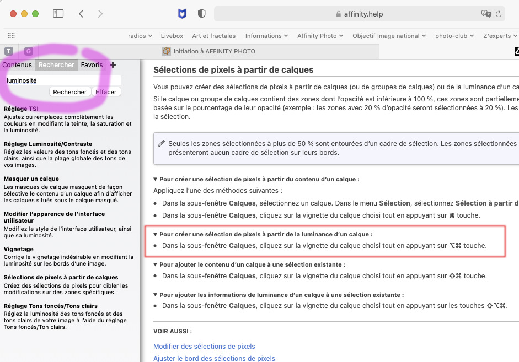
Task: Open the Art et fractales bookmark
Action: 214,36
